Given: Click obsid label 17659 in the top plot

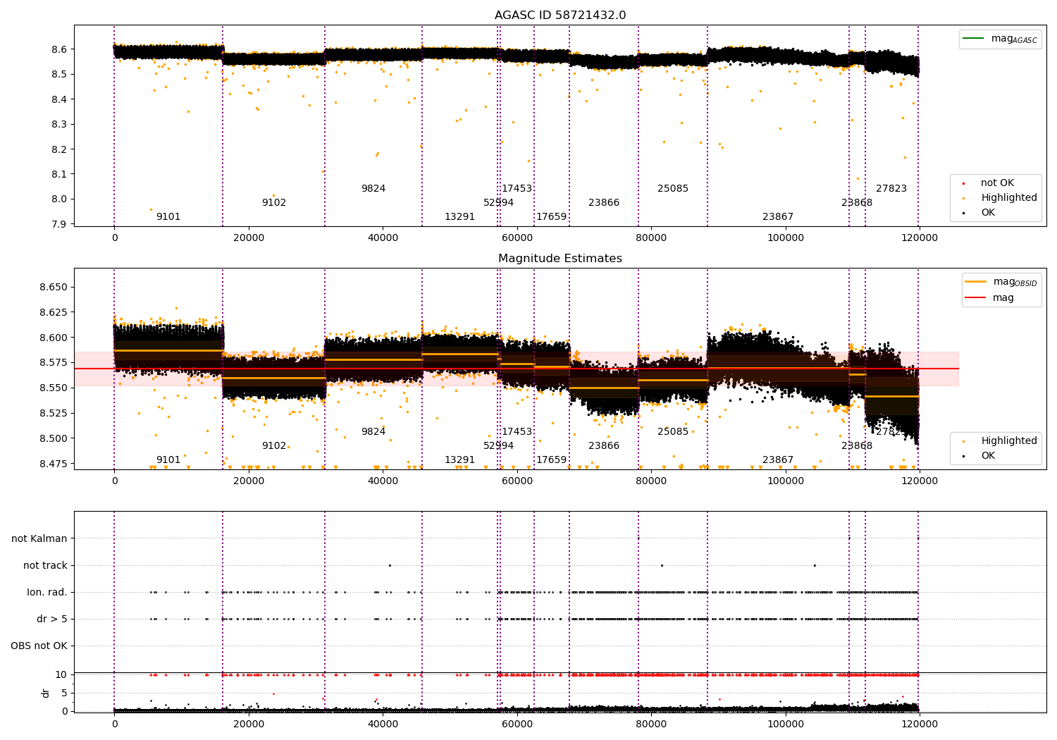Looking at the screenshot, I should click(551, 217).
